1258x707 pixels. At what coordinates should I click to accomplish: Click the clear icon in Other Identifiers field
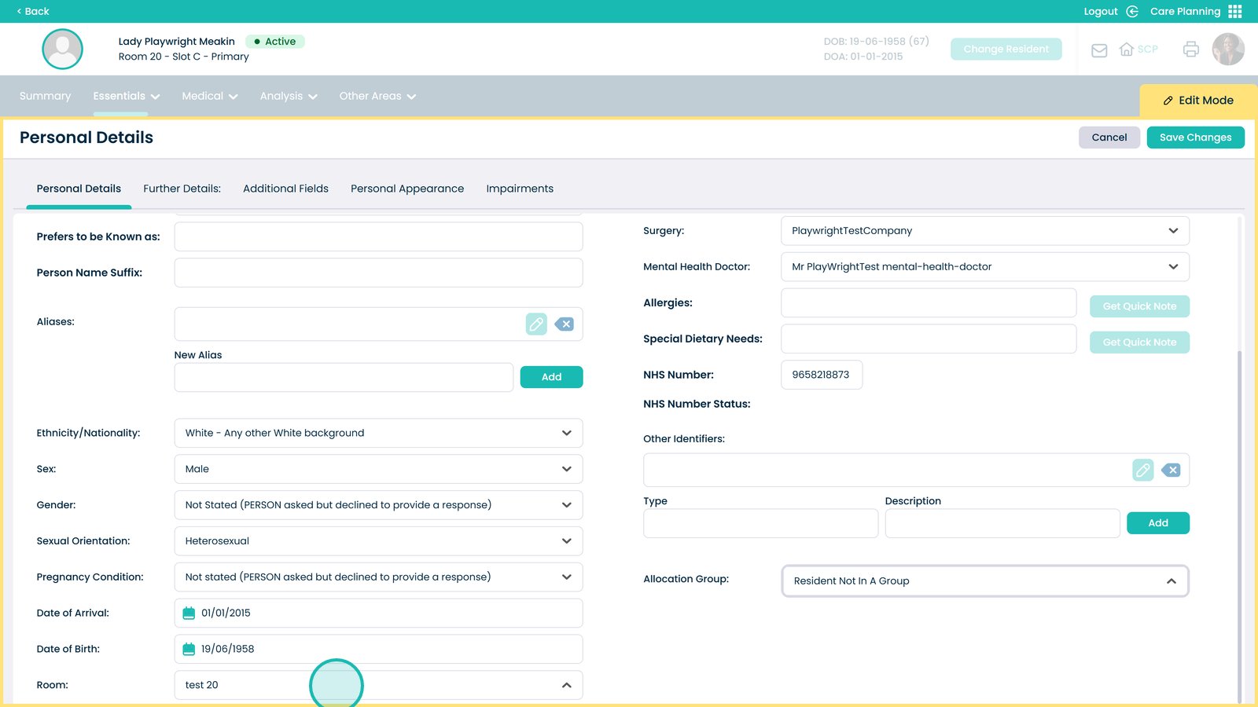point(1172,471)
